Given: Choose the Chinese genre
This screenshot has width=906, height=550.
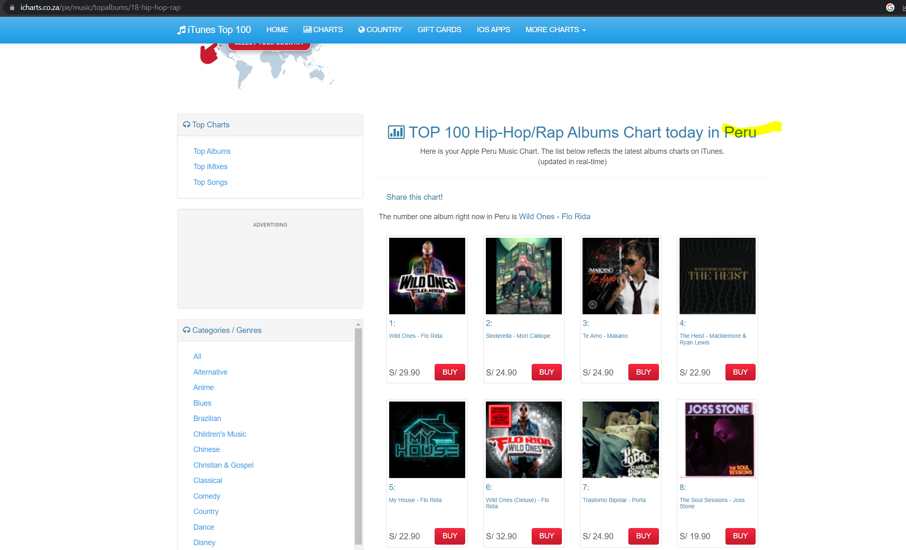Looking at the screenshot, I should tap(207, 450).
